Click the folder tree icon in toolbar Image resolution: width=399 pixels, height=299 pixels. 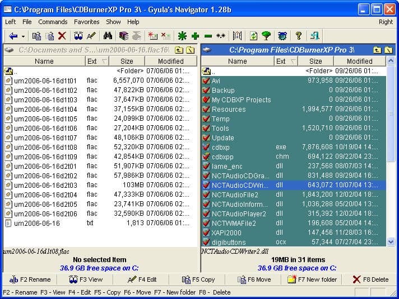266,36
